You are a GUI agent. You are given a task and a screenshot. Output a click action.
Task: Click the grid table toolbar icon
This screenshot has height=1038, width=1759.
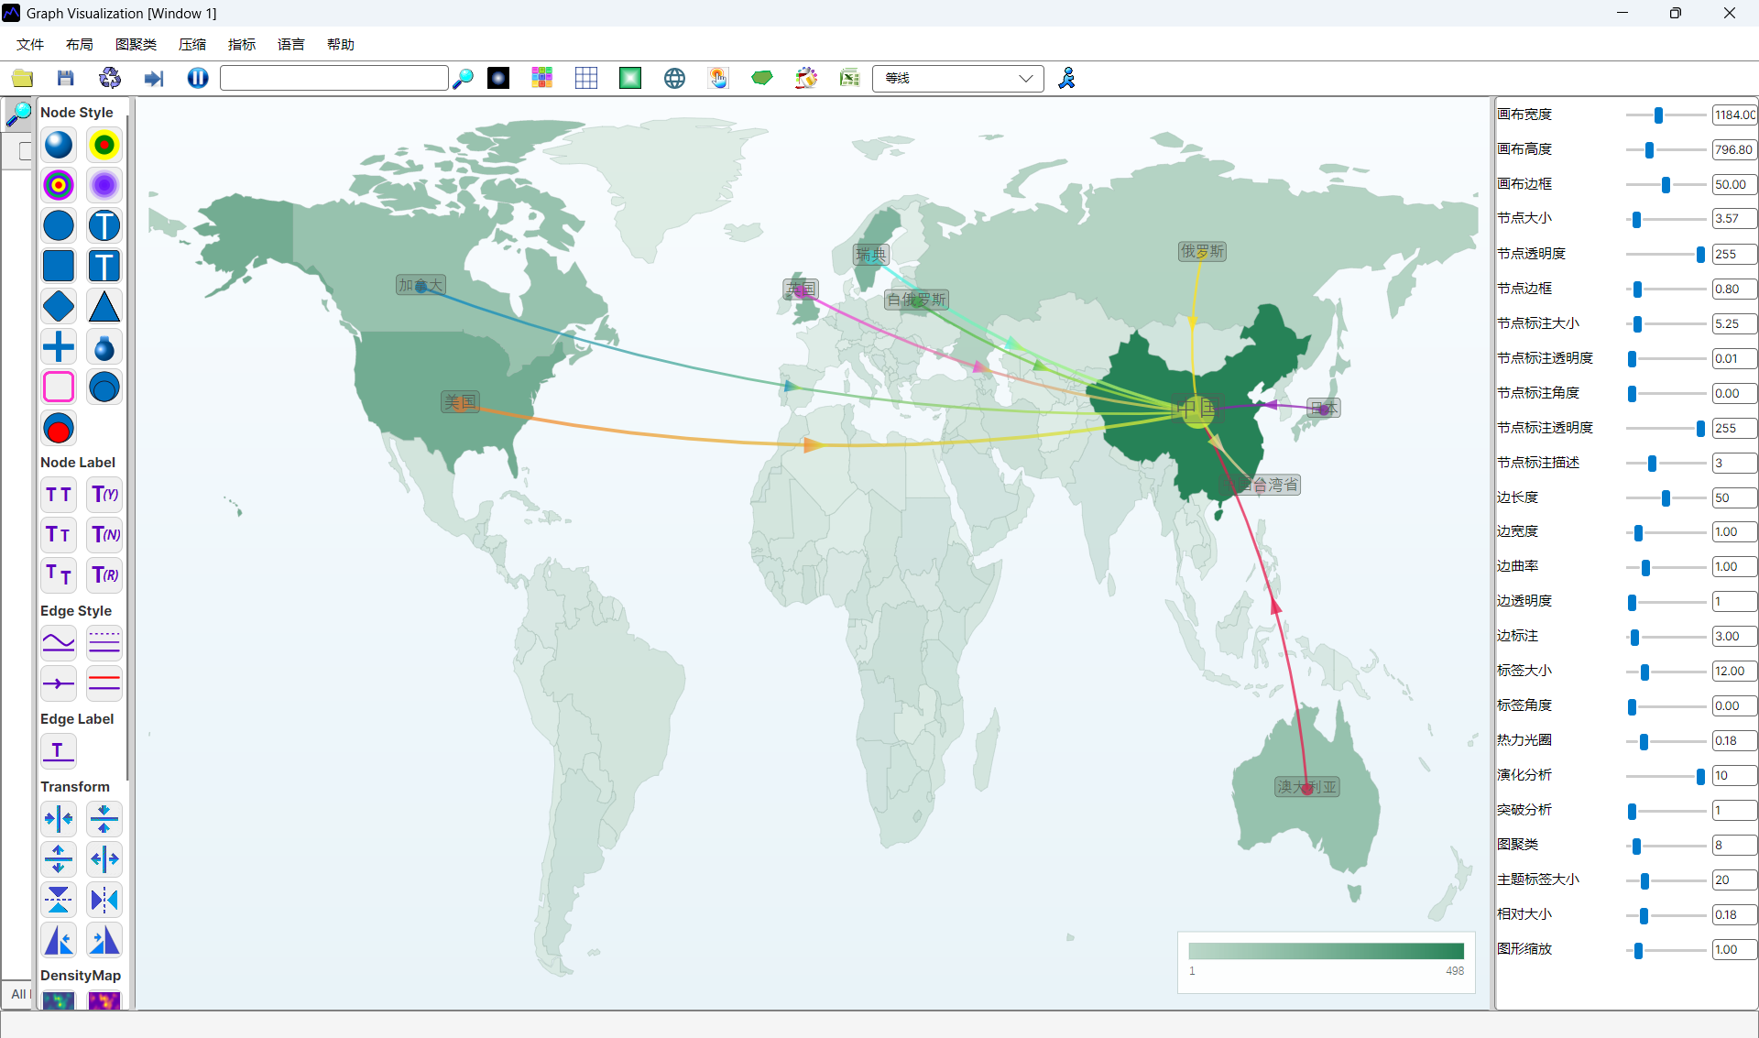[x=586, y=79]
